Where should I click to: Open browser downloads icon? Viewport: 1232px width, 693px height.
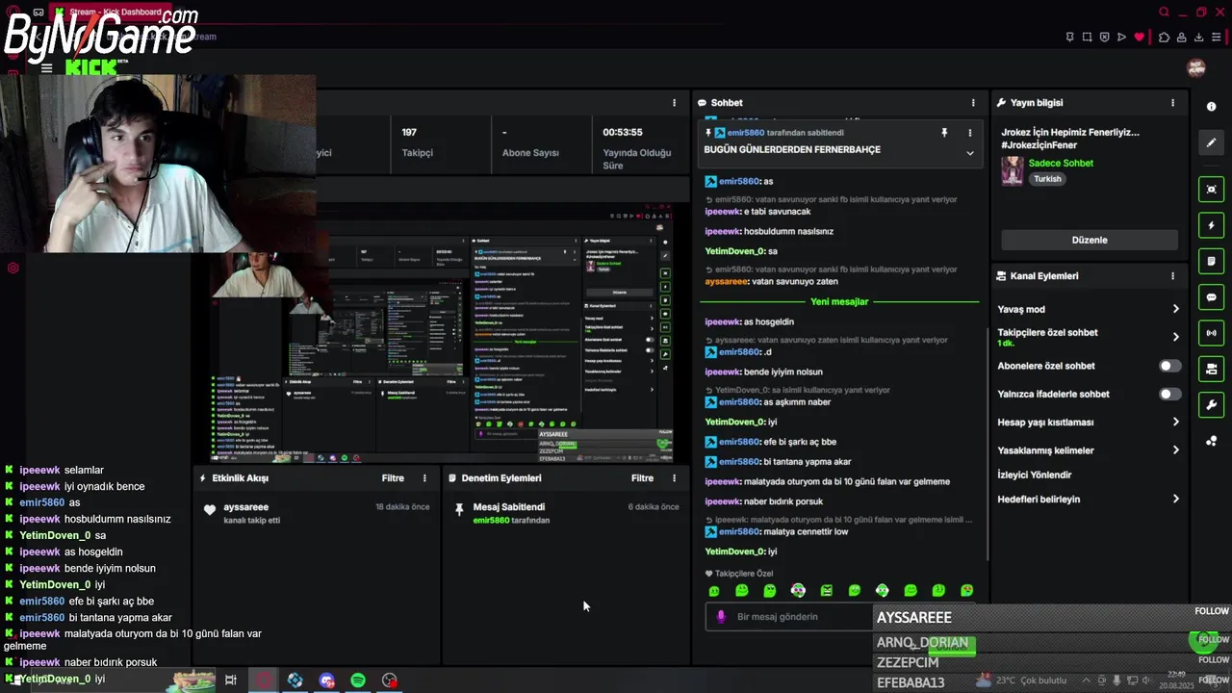tap(1199, 37)
